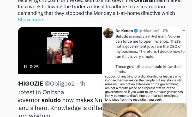The width and height of the screenshot is (192, 117).
Task: Open the @Obiigbo2 handle link
Action: pos(59,84)
